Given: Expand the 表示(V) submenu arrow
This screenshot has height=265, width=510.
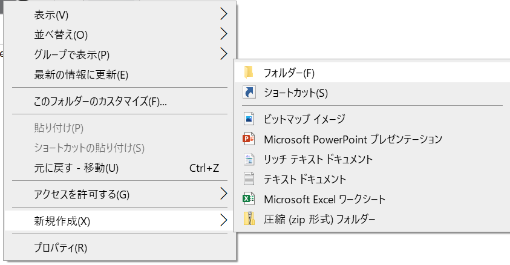Looking at the screenshot, I should tap(223, 13).
